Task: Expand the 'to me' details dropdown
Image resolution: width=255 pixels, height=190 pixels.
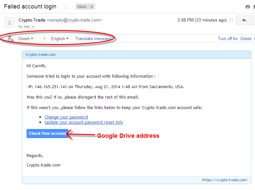Action: (x=33, y=27)
